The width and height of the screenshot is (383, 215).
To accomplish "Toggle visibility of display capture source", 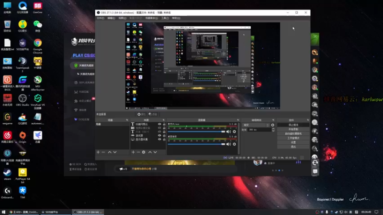I will 159,140.
